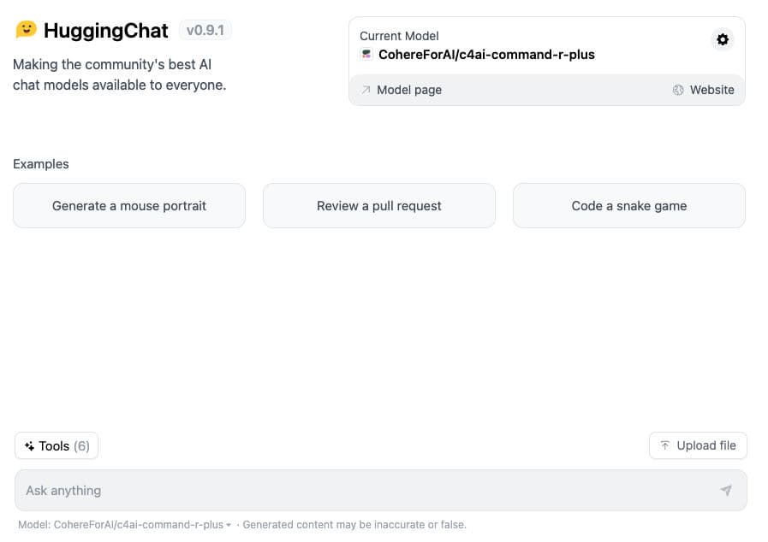Click the arrow icon beside Model page
Viewport: 768px width, 542px height.
[x=366, y=90]
